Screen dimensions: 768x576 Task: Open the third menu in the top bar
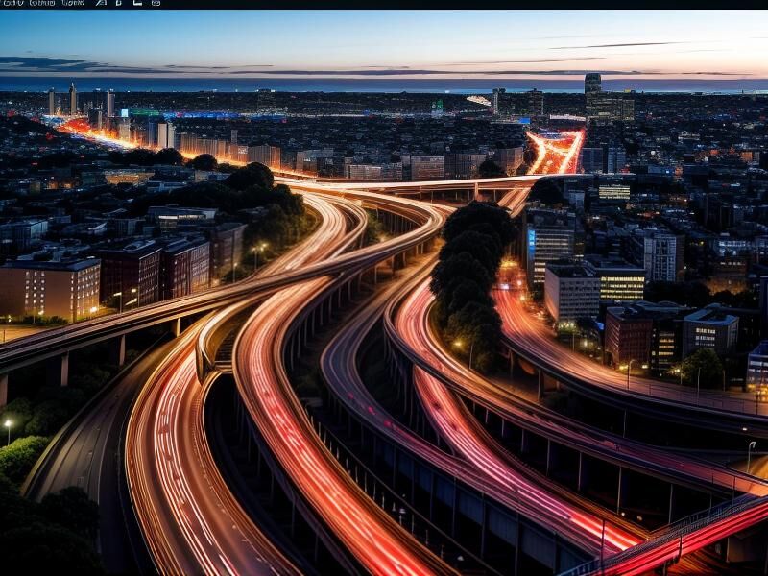pyautogui.click(x=73, y=3)
